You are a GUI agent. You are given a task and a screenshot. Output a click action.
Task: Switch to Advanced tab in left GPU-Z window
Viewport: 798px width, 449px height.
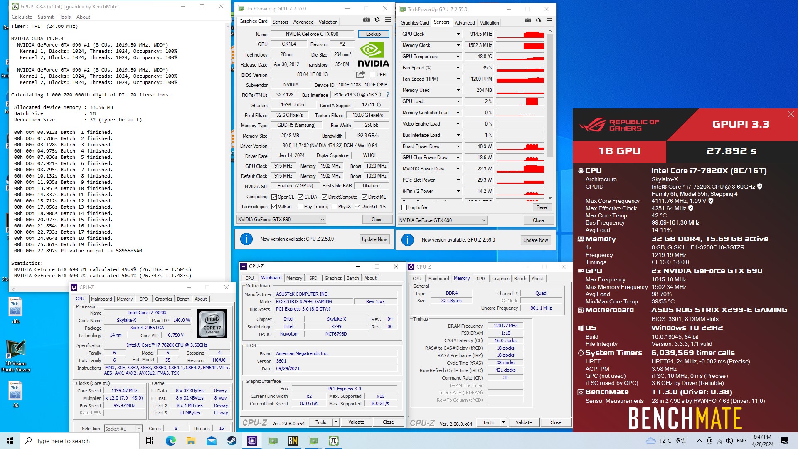coord(303,22)
